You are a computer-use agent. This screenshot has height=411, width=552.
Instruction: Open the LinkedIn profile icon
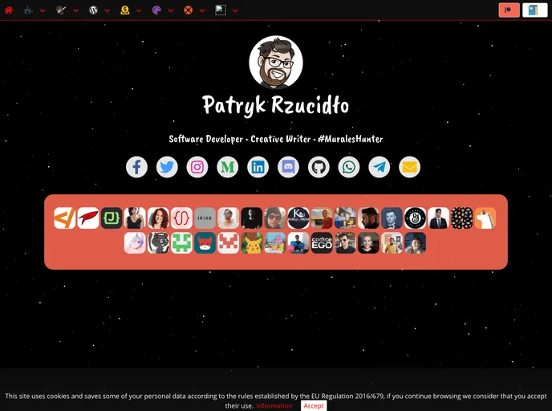pyautogui.click(x=258, y=167)
